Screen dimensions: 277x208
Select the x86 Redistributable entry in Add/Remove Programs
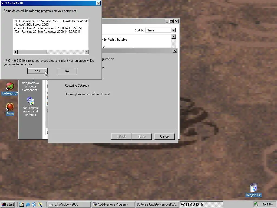tap(114, 40)
